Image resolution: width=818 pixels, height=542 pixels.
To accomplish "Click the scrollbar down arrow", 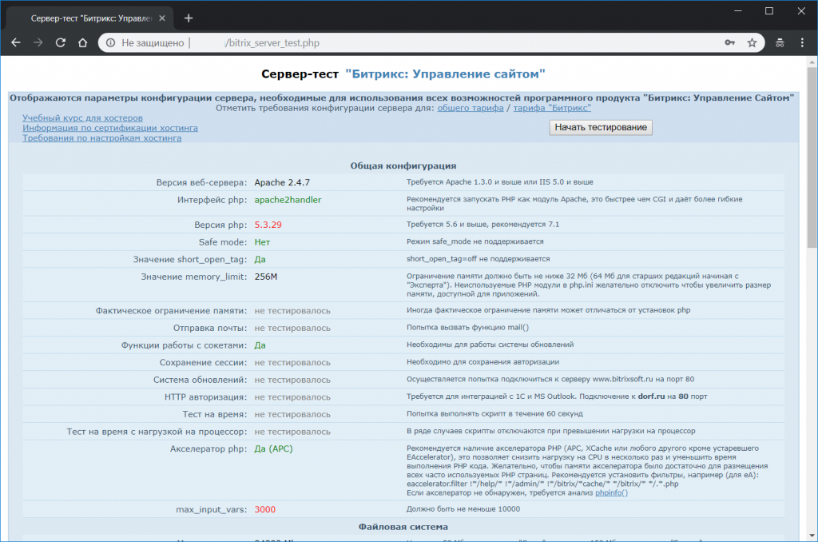I will (x=812, y=536).
